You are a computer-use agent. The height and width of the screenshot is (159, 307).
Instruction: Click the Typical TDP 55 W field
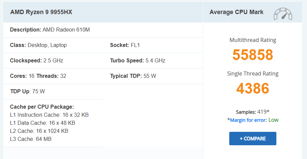[133, 76]
